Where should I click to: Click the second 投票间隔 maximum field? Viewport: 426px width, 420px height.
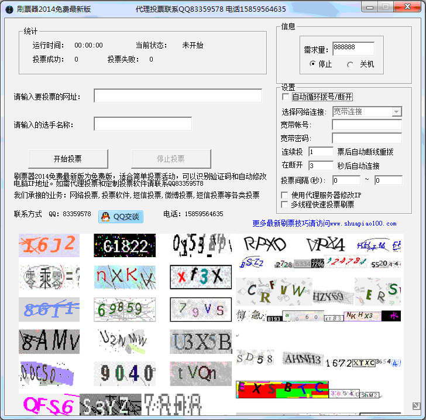389,180
